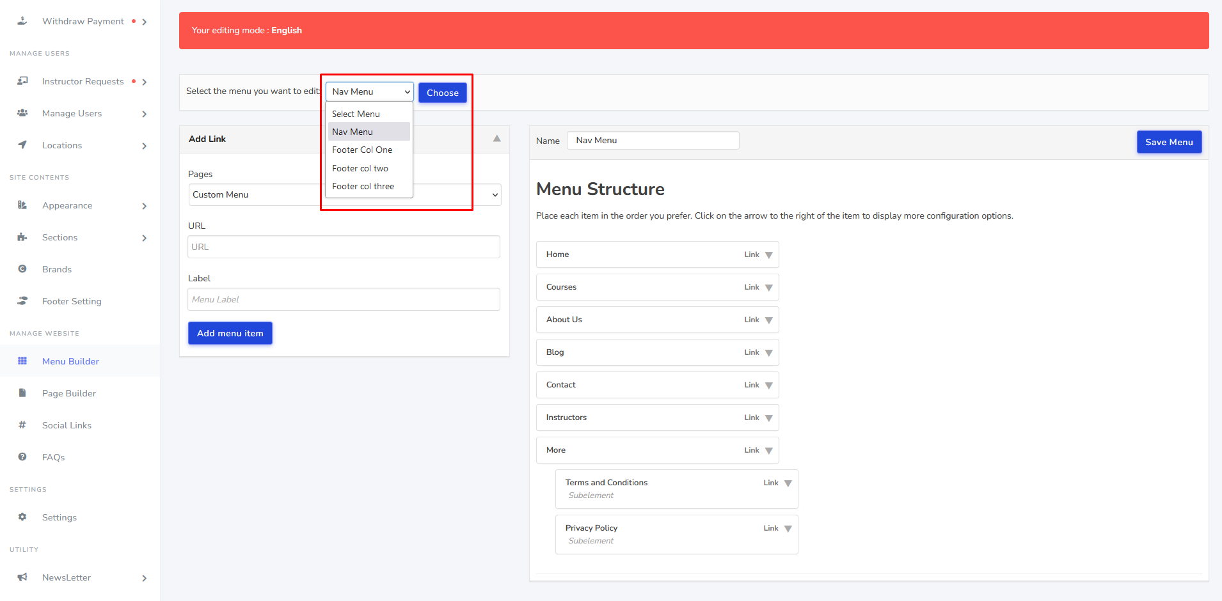This screenshot has height=601, width=1222.
Task: Expand the Contact menu item arrow
Action: pos(769,386)
